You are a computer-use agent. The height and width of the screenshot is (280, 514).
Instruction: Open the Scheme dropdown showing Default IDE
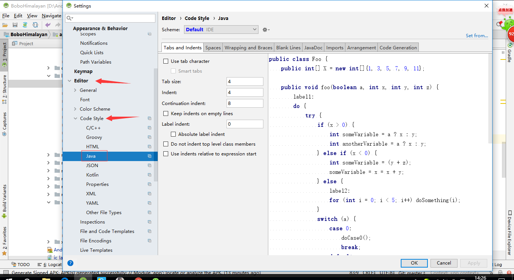point(221,30)
